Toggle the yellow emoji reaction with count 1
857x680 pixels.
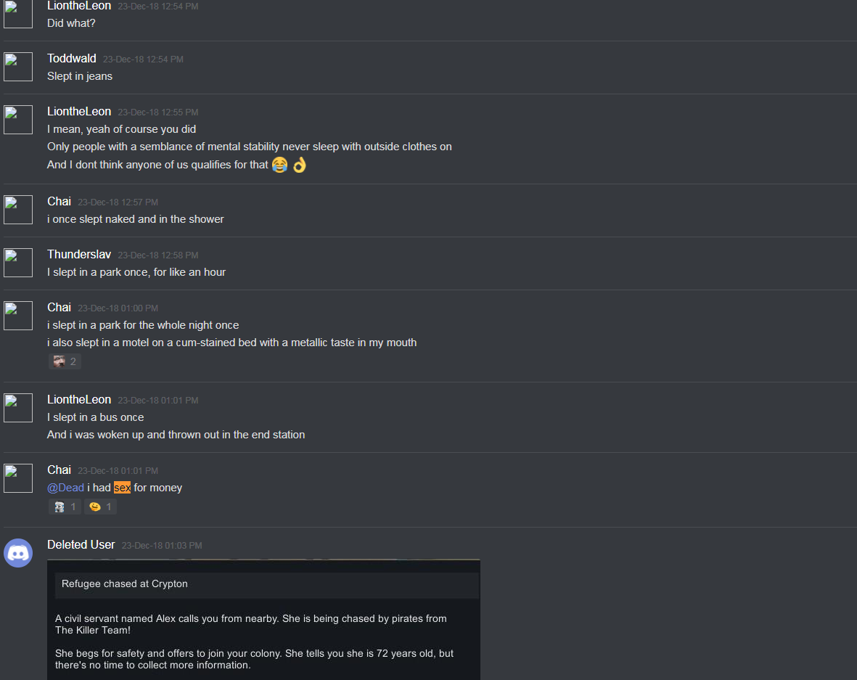[x=101, y=507]
